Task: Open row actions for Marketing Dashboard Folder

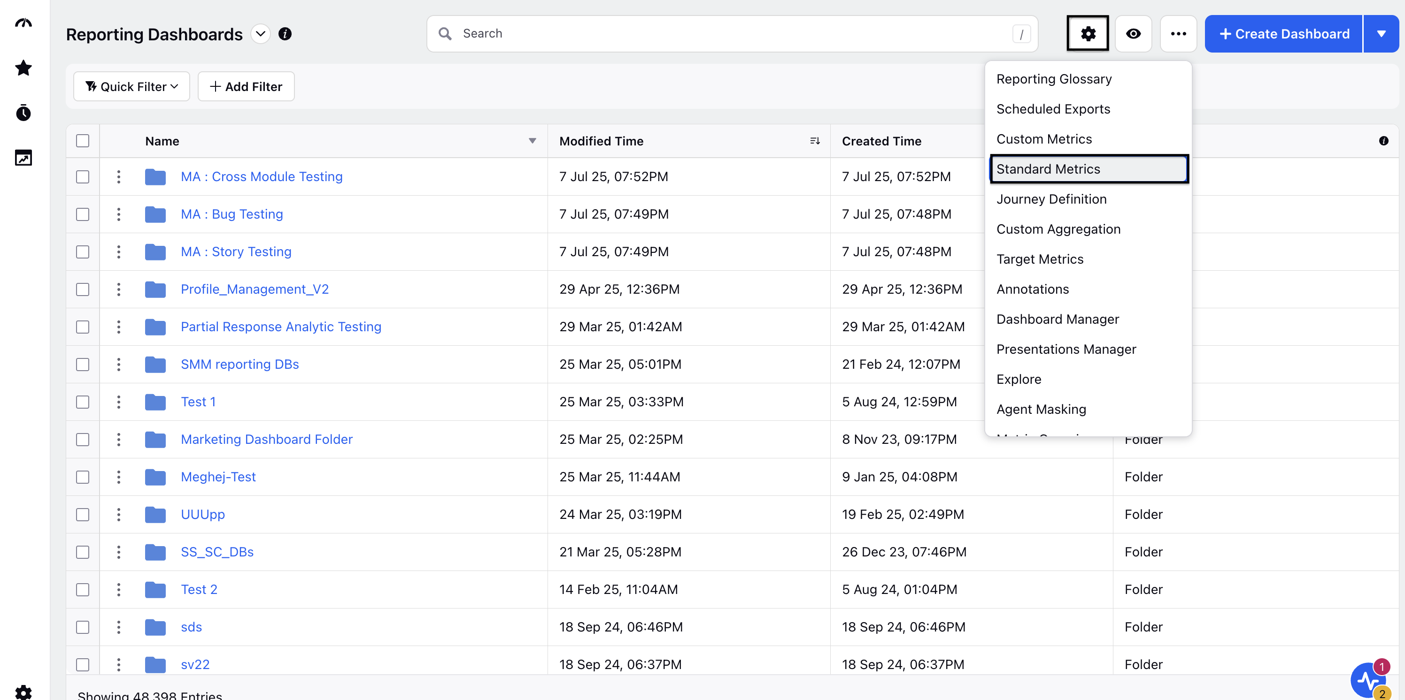Action: (x=118, y=440)
